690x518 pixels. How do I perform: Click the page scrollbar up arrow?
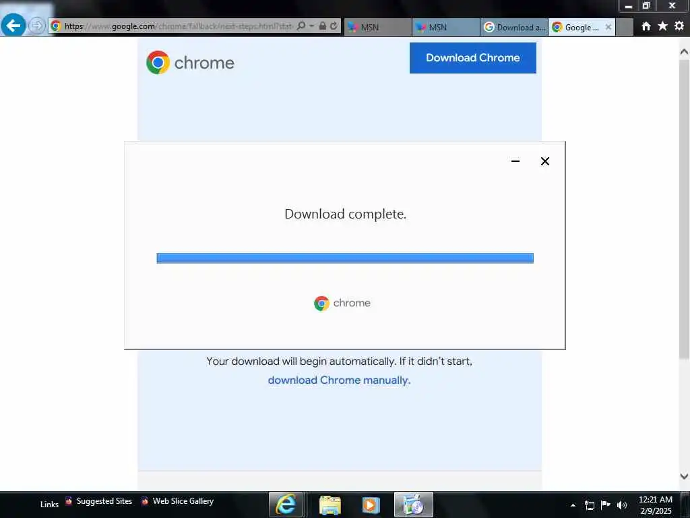point(684,52)
